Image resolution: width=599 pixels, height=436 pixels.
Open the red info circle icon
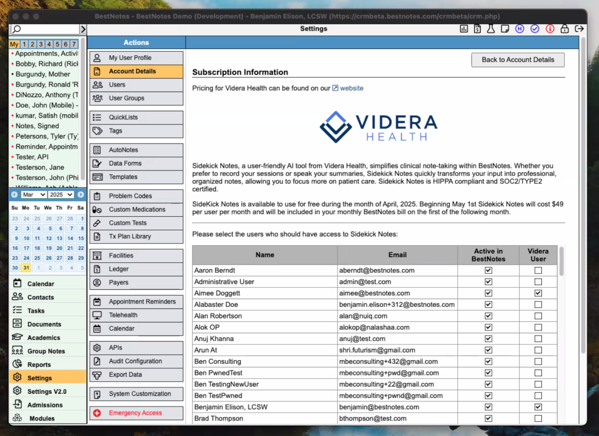pos(550,29)
